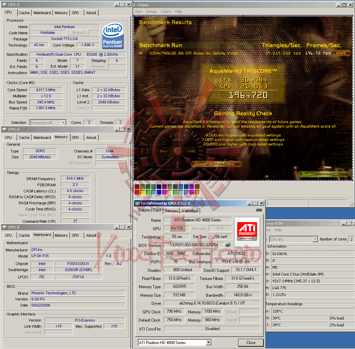Pick the bright red swatch in Paint palette
The height and width of the screenshot is (349, 355).
click(x=137, y=192)
